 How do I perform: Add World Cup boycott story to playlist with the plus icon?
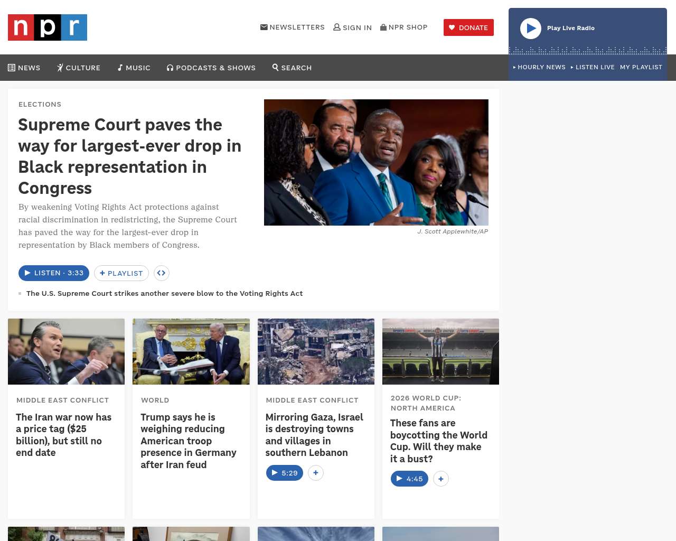click(441, 479)
